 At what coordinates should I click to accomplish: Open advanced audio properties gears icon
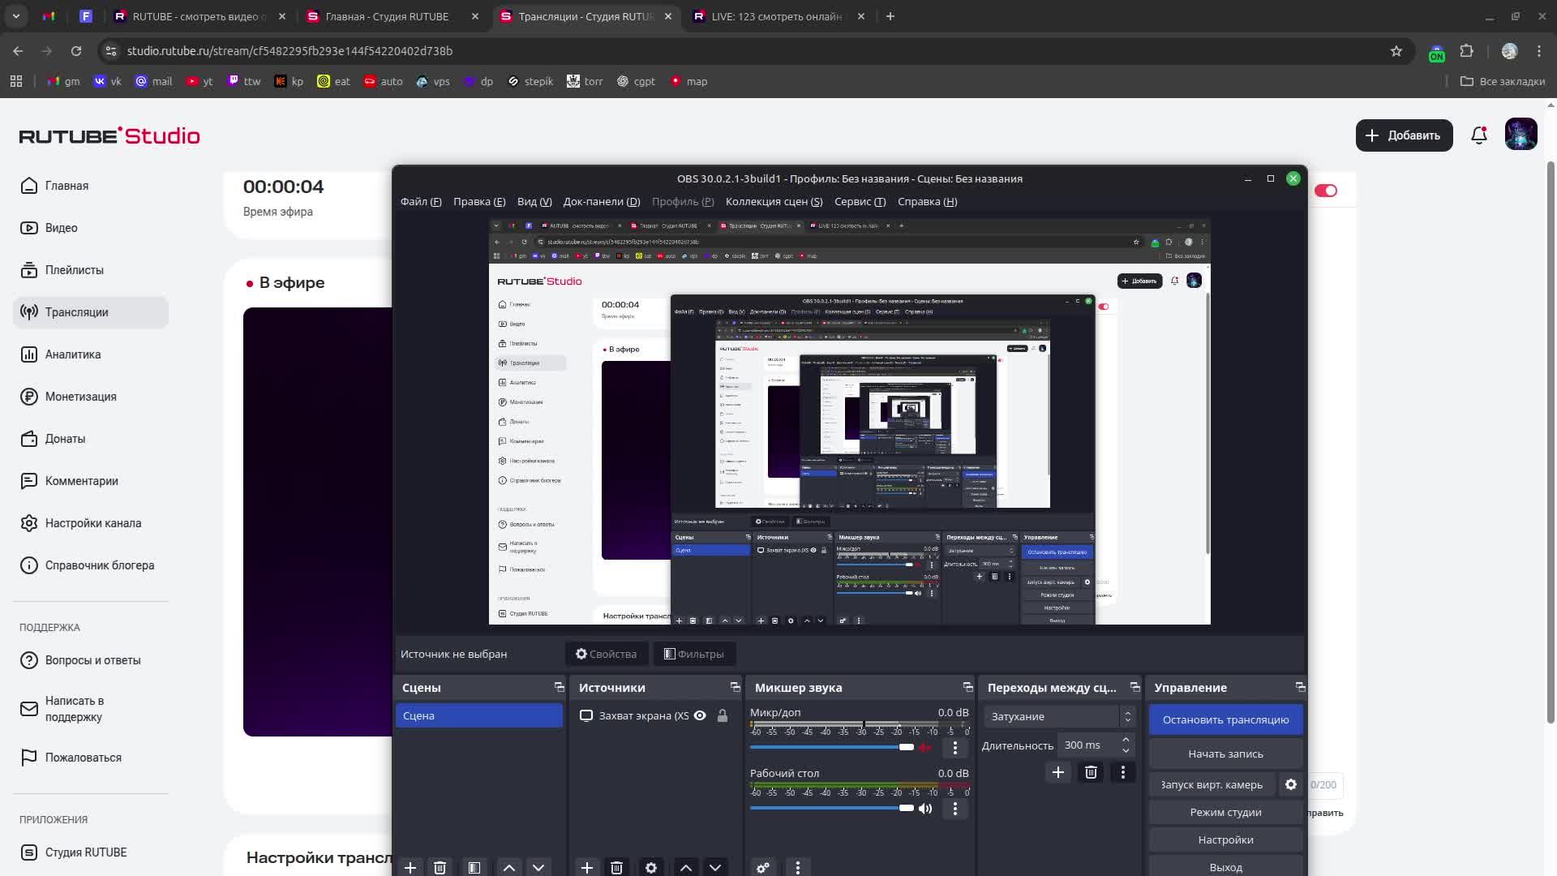coord(763,868)
